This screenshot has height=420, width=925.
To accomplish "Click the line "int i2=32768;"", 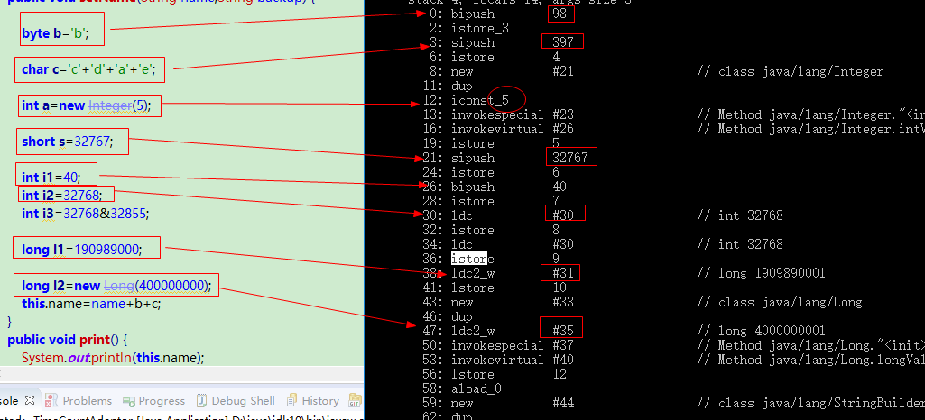I will point(61,195).
